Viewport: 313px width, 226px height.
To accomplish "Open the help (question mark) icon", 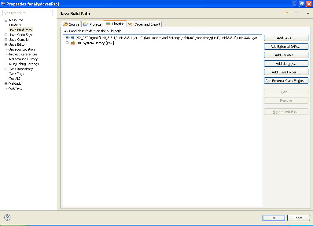I will coord(7,218).
